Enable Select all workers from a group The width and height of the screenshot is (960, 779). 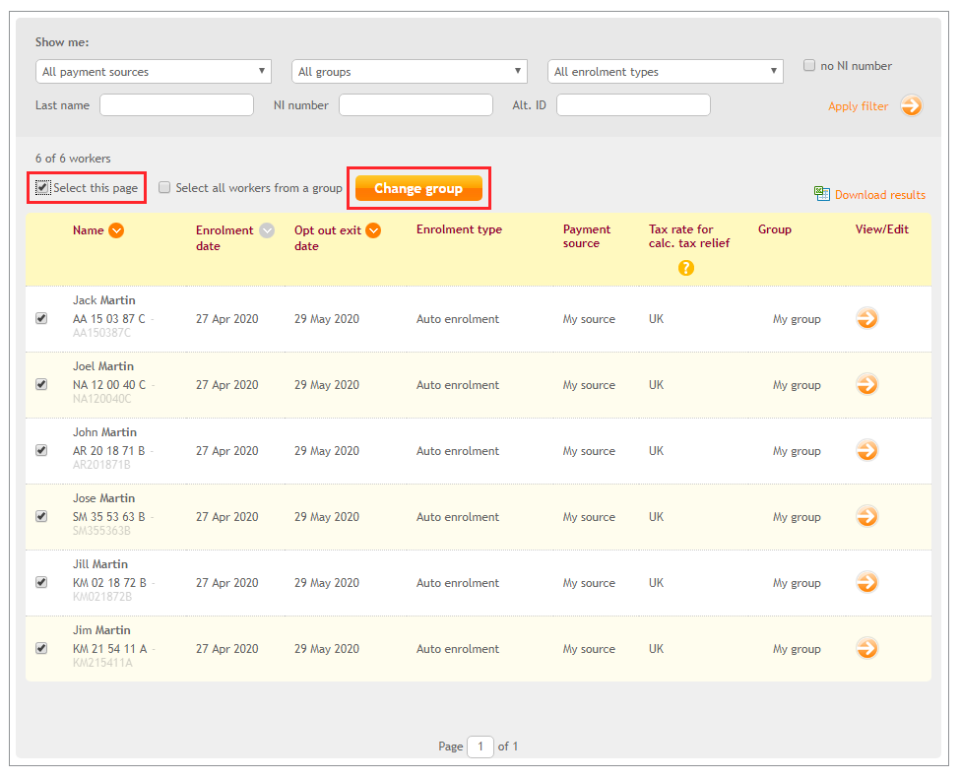coord(164,187)
